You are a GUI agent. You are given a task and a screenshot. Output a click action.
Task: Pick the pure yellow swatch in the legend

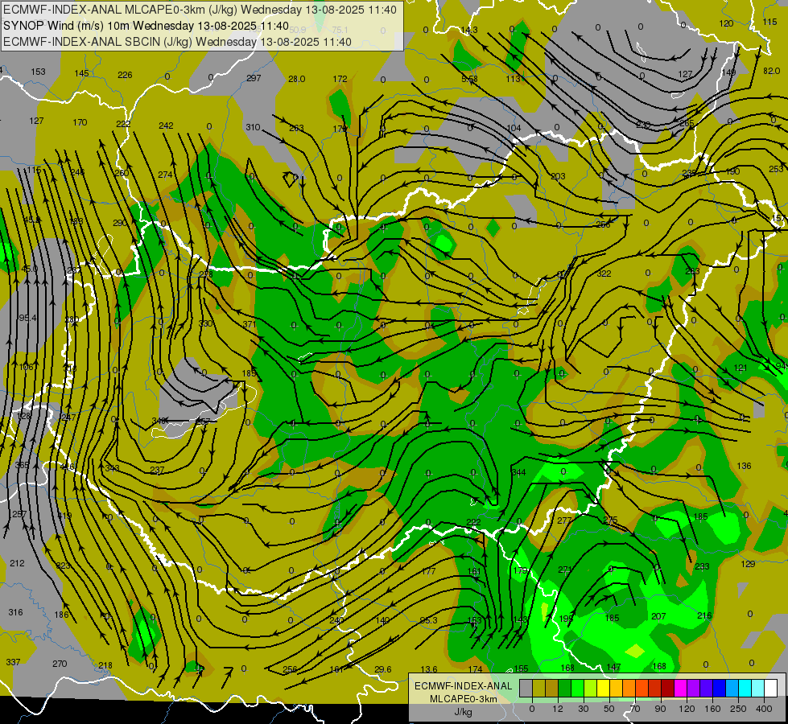[x=603, y=688]
